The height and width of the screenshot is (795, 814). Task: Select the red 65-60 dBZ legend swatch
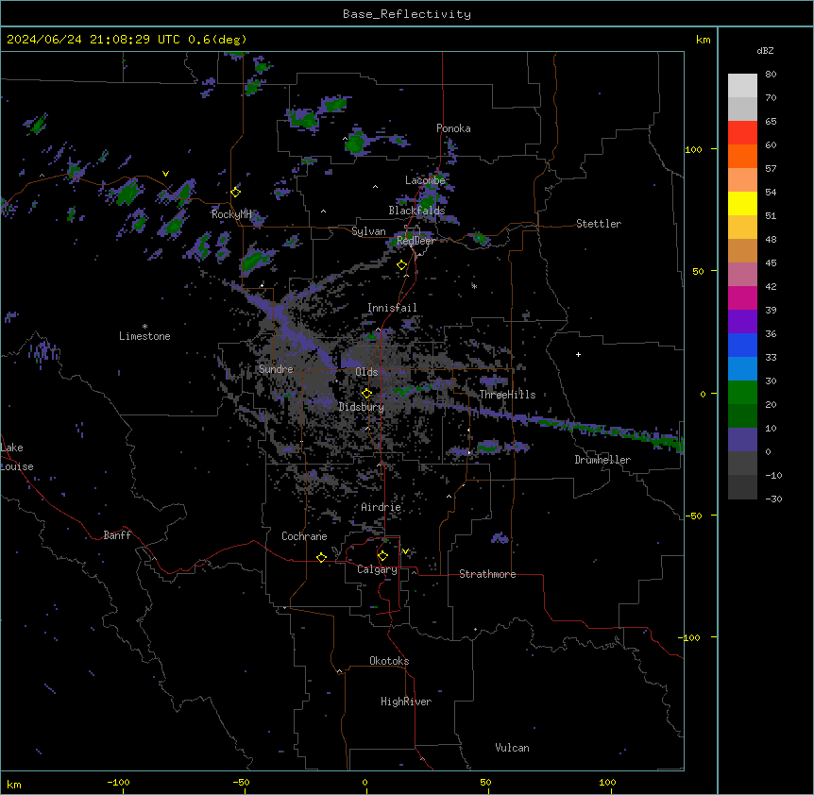pyautogui.click(x=742, y=133)
